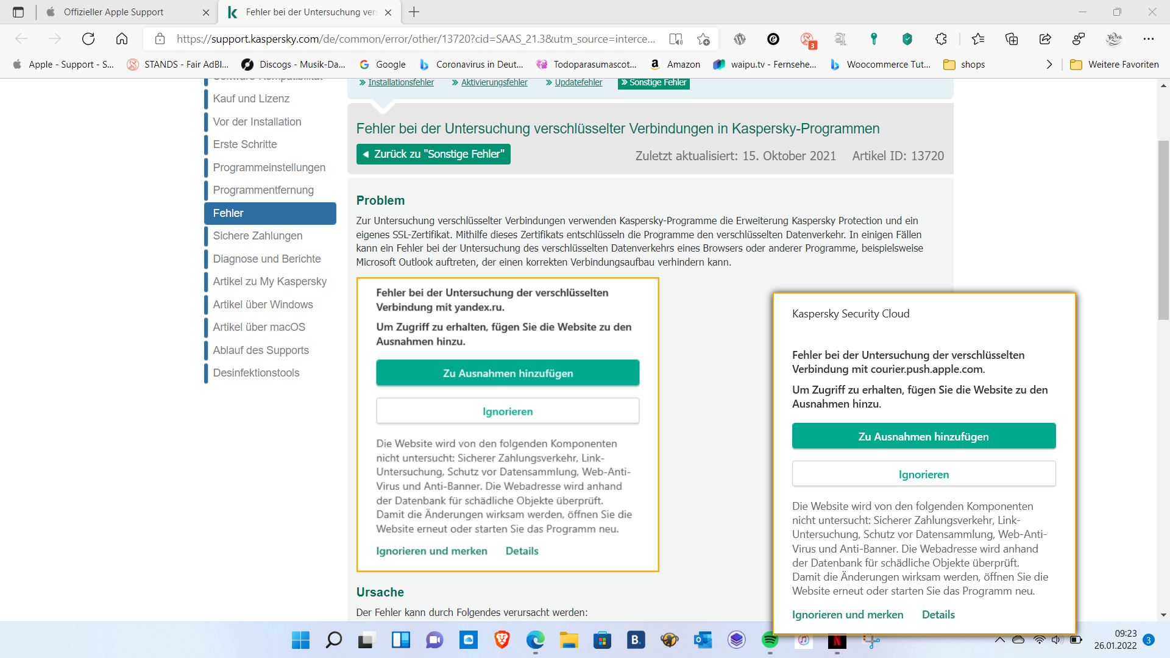The width and height of the screenshot is (1170, 658).
Task: Switch to Offizieller Apple Support tab
Action: (x=114, y=12)
